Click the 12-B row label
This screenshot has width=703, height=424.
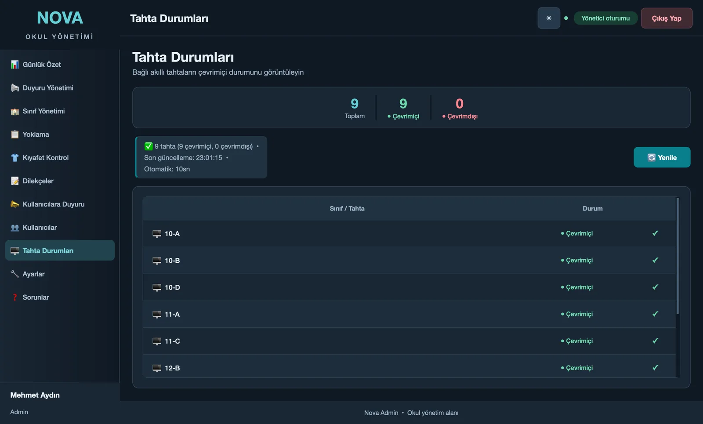(x=172, y=368)
